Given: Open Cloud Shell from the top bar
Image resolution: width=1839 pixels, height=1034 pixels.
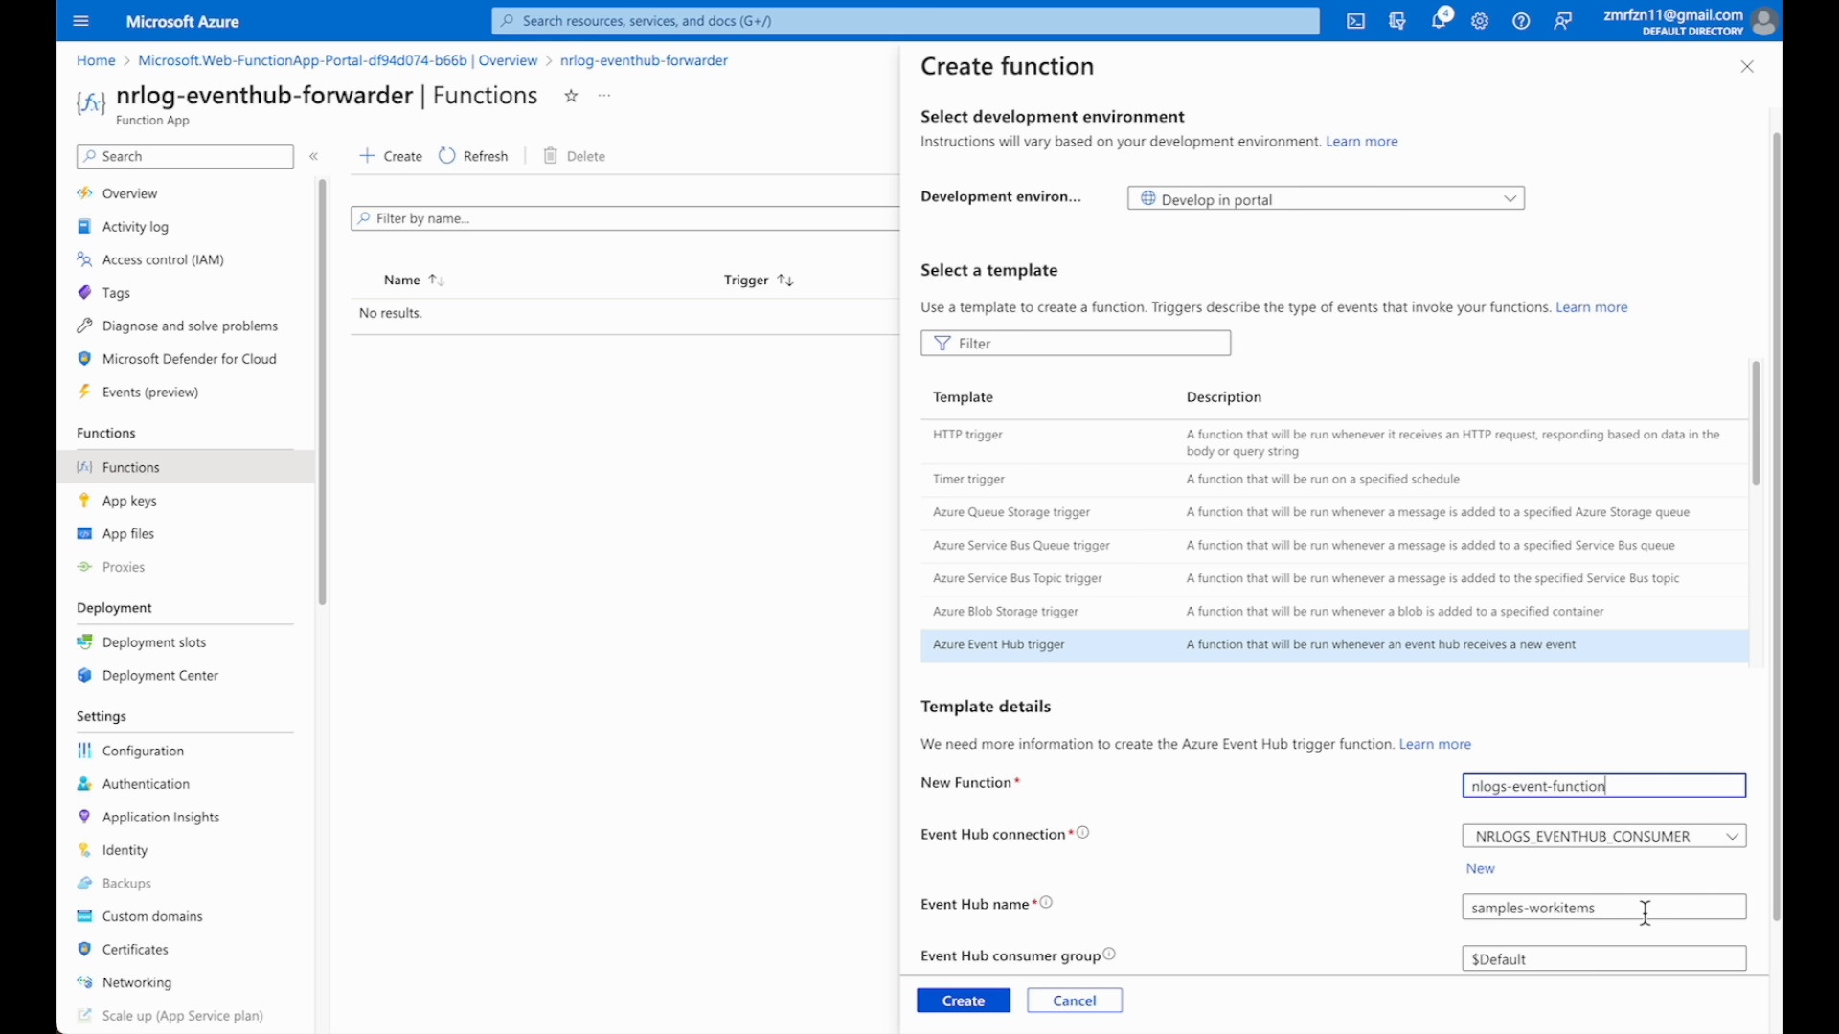Looking at the screenshot, I should tap(1355, 21).
